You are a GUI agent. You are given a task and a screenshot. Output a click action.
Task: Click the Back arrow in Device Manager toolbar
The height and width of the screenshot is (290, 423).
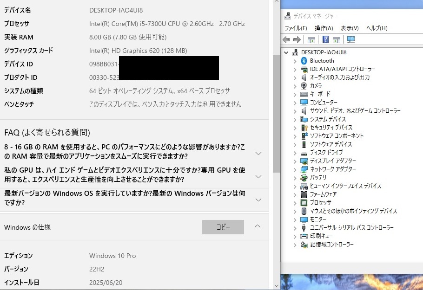coord(286,40)
